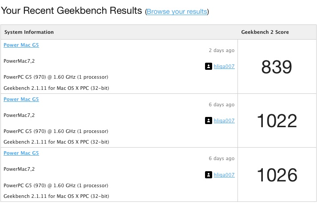Click the 1026 Geekbench score
This screenshot has width=326, height=209.
click(x=277, y=175)
